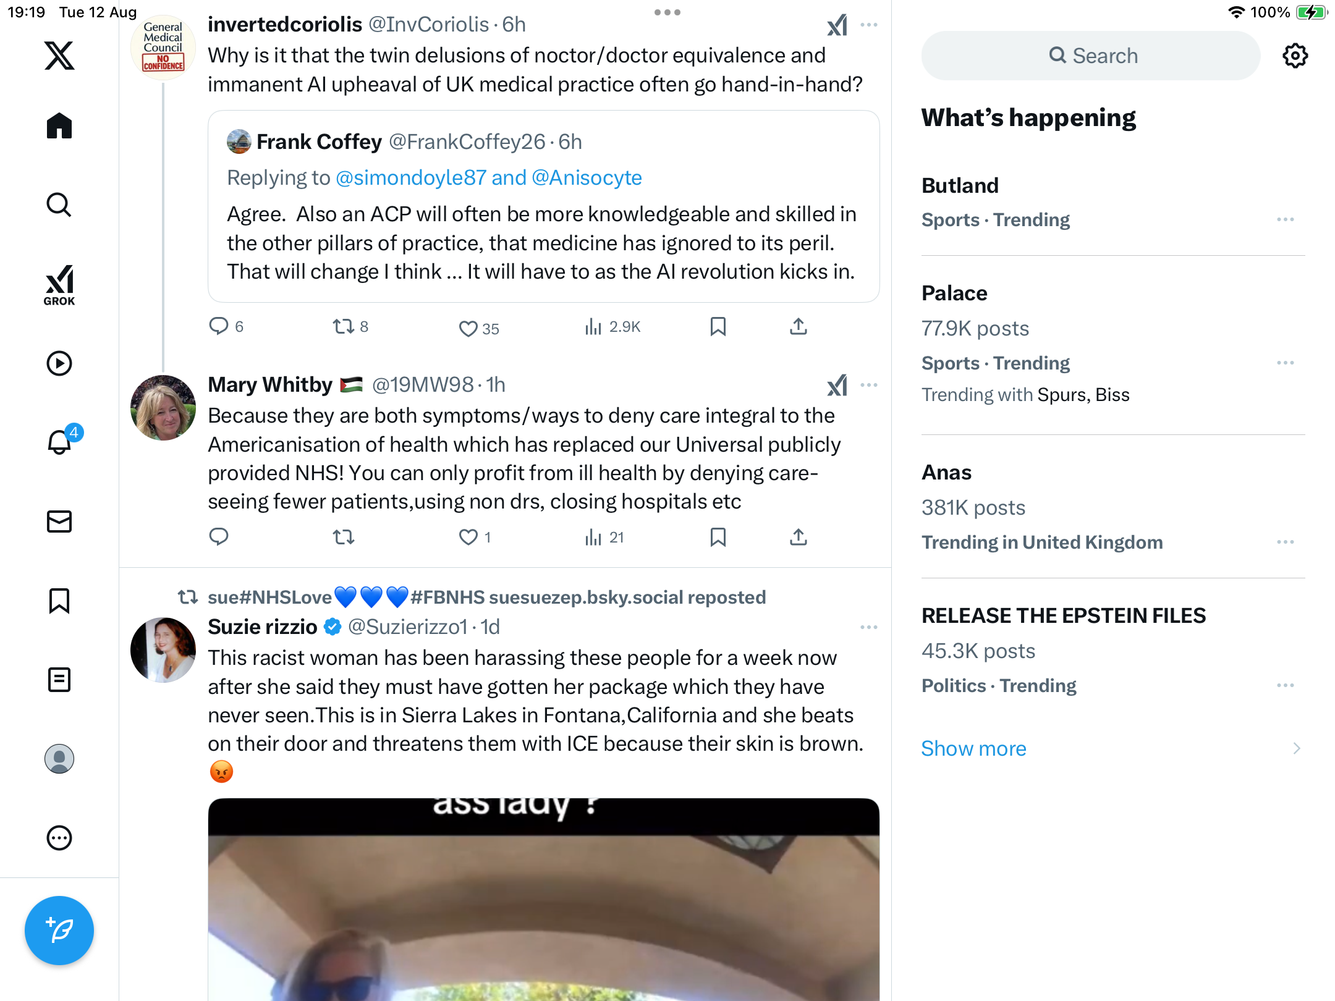This screenshot has width=1335, height=1001.
Task: Tap the Search input field
Action: 1091,56
